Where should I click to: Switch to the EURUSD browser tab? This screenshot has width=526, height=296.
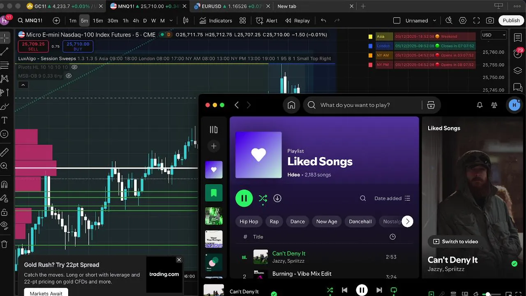pos(231,6)
